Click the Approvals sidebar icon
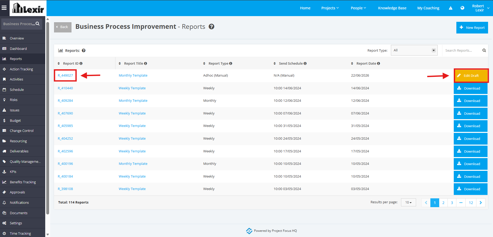Viewport: 493px width, 237px height. (x=4, y=192)
